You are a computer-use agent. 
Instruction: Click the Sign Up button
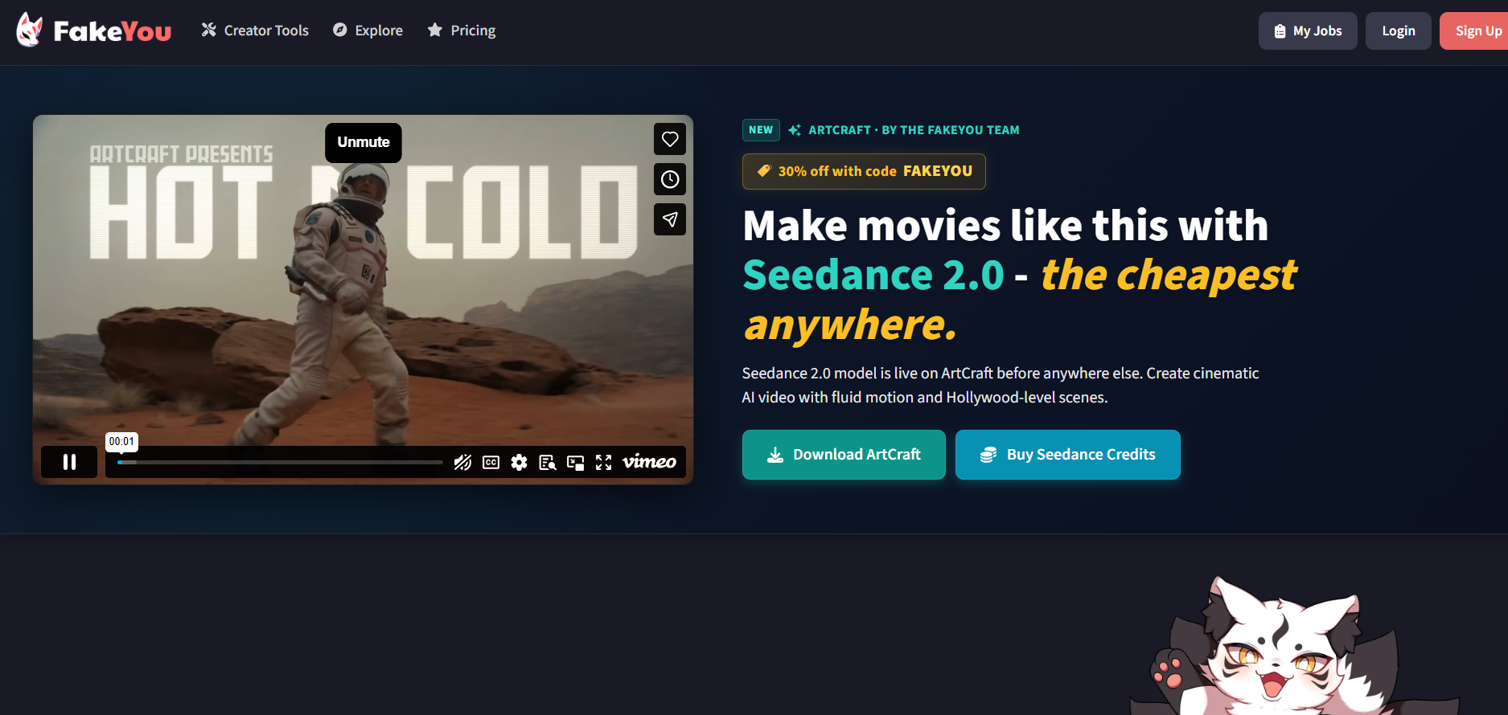1474,31
